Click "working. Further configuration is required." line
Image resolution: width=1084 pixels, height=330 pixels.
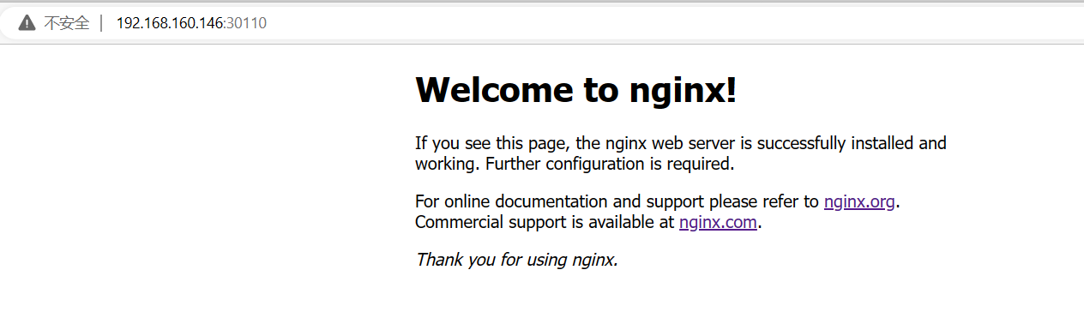(575, 164)
